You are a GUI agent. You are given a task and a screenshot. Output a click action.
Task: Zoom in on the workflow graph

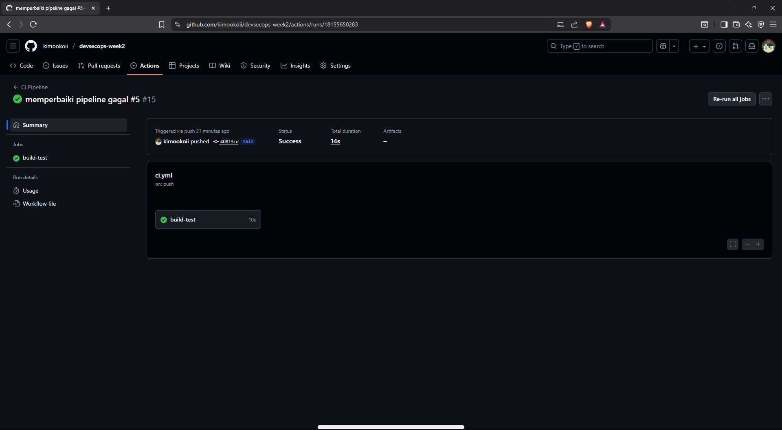coord(758,244)
